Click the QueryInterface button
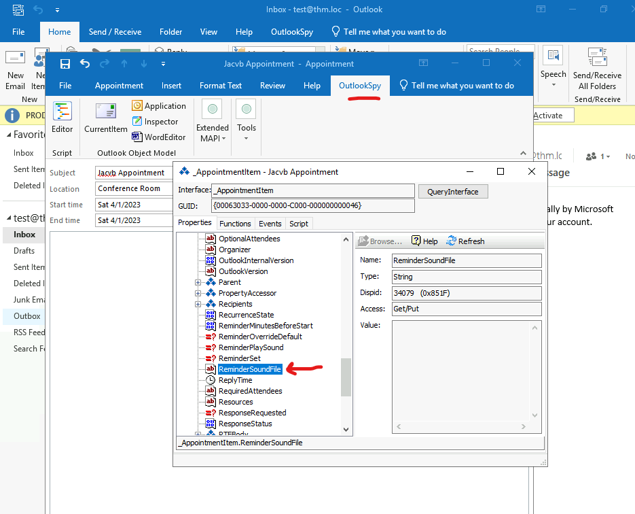This screenshot has width=635, height=514. click(452, 192)
